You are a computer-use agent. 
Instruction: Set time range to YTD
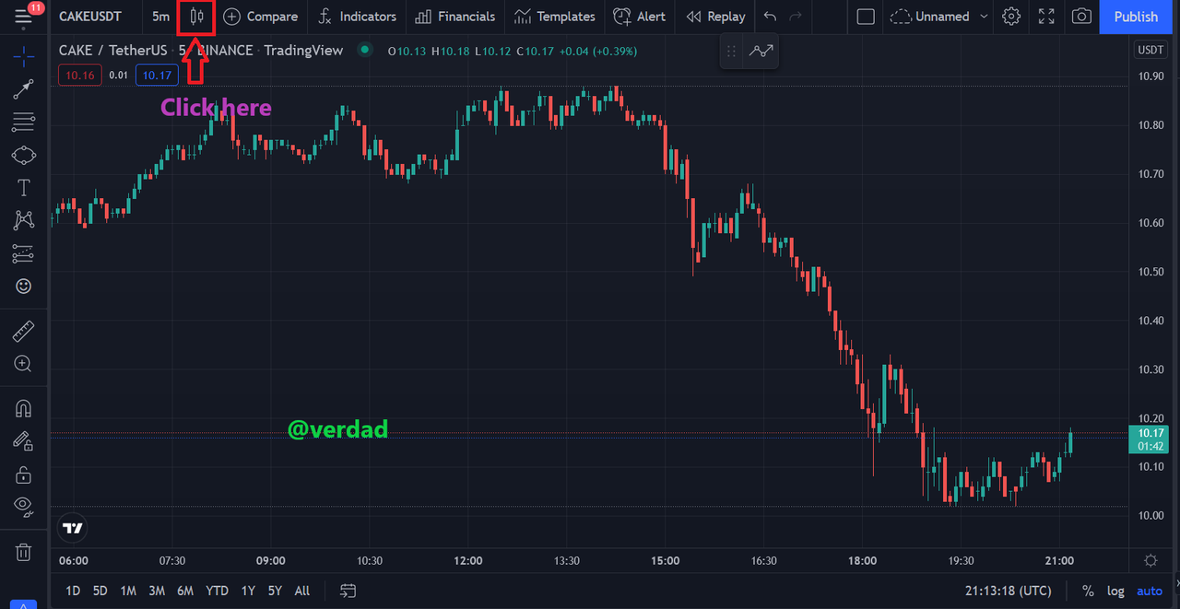pyautogui.click(x=218, y=591)
